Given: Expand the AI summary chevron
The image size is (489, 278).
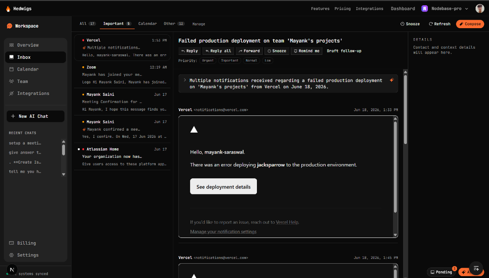Looking at the screenshot, I should point(185,80).
